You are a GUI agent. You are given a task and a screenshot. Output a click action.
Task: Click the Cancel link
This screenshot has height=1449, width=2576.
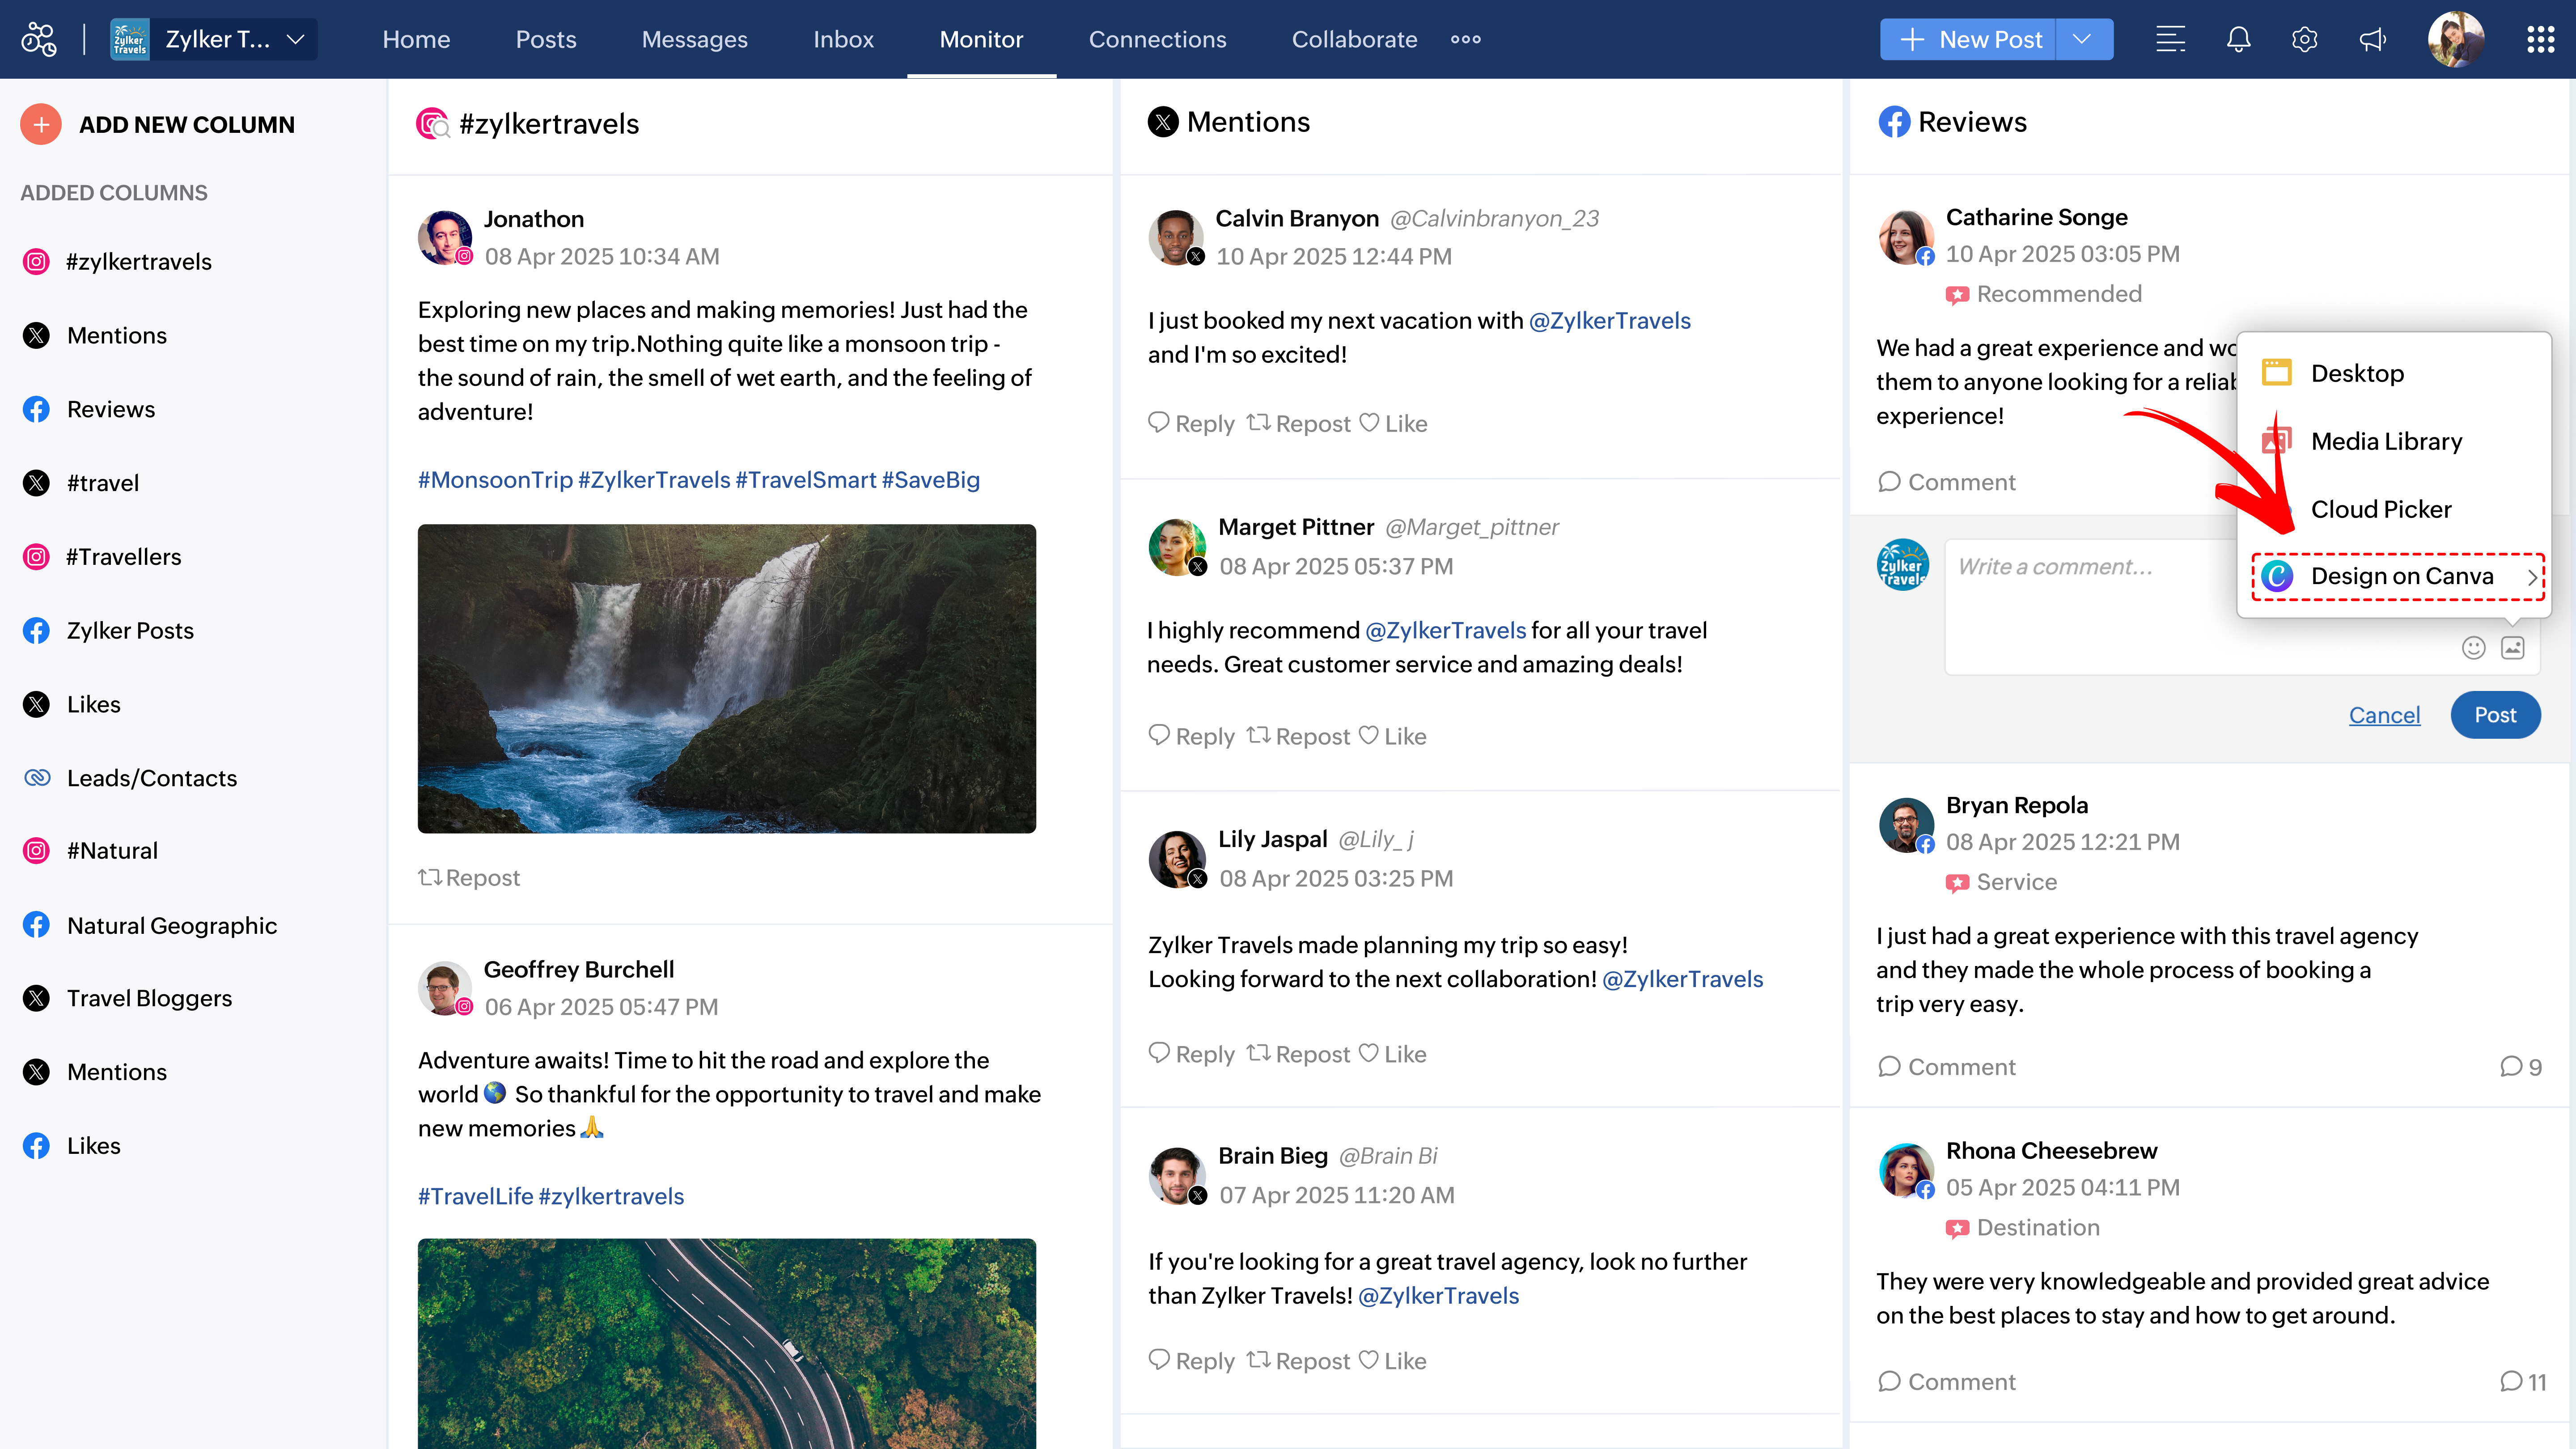point(2384,715)
